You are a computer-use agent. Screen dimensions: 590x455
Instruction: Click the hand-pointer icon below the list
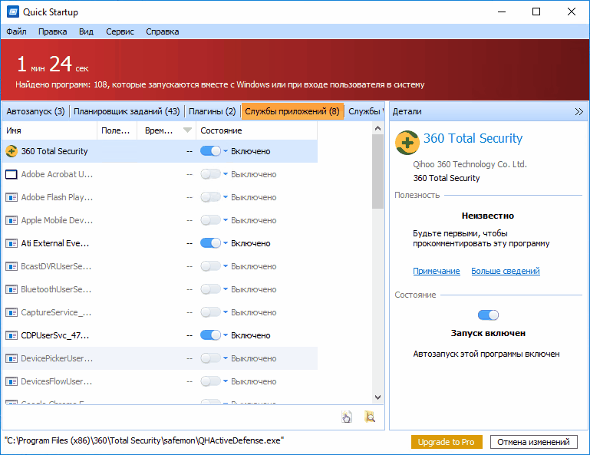click(347, 417)
